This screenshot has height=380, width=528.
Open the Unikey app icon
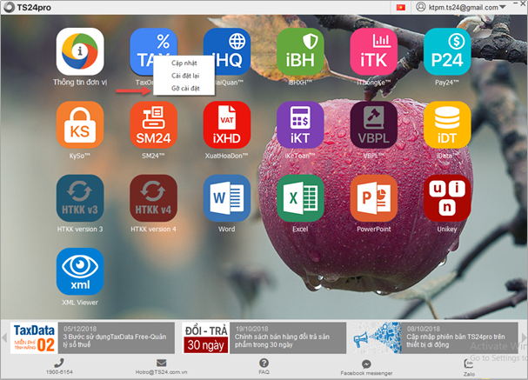(447, 198)
